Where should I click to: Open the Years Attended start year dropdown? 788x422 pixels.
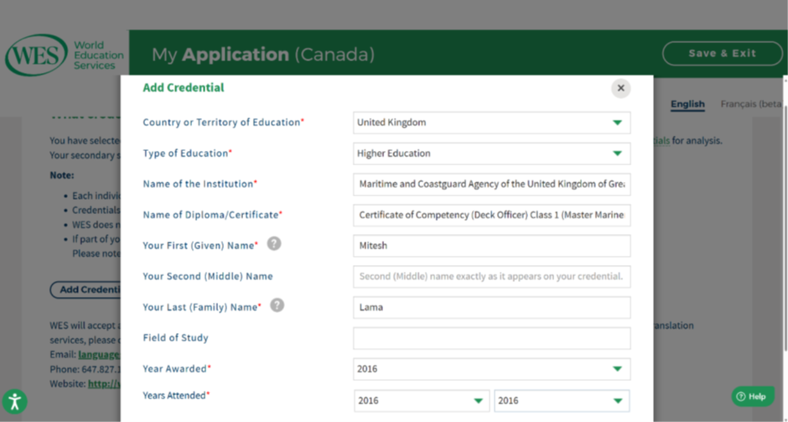click(x=422, y=401)
